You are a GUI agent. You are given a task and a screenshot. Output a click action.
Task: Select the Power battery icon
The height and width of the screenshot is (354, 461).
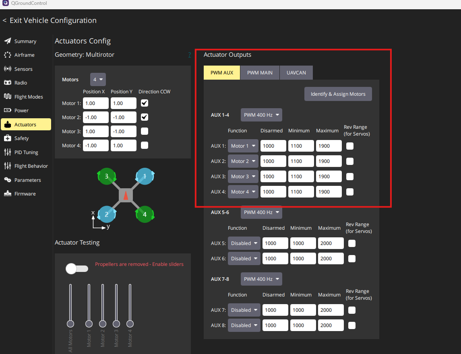(8, 111)
